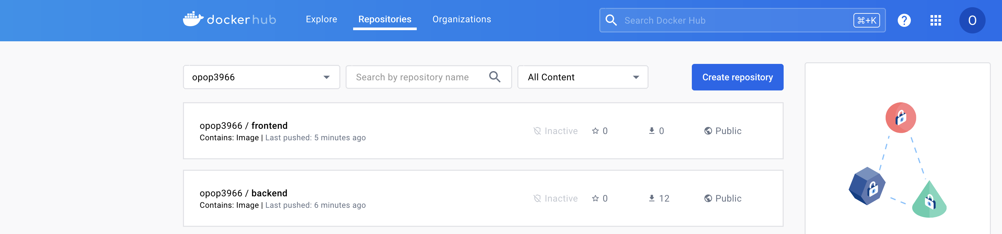Click the red lock illustration in side panel
This screenshot has width=1002, height=234.
point(900,118)
